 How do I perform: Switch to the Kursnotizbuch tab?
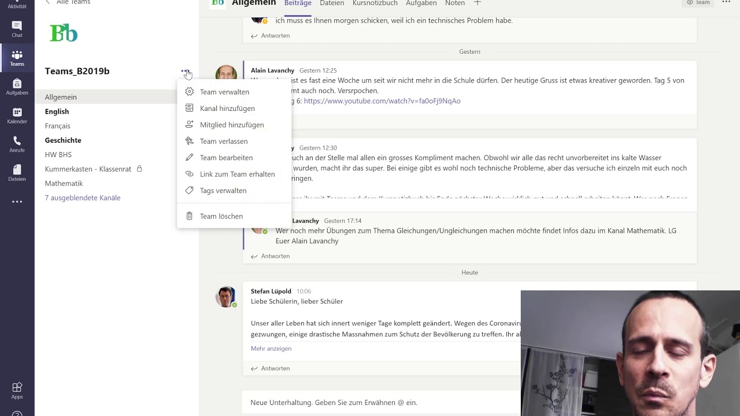375,3
